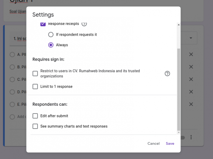Enable Restrict to users in CV. Rumahweb Indonesia
The height and width of the screenshot is (159, 213).
coord(35,74)
